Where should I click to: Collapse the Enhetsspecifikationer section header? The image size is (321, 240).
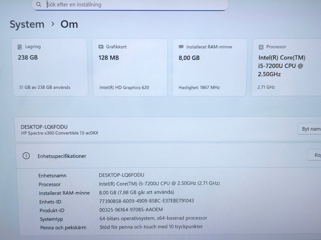coord(160,156)
